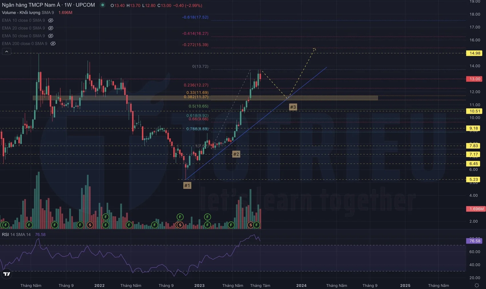Screen dimensions: 486x289
Task: Select the #1 annotation label
Action: coord(187,185)
